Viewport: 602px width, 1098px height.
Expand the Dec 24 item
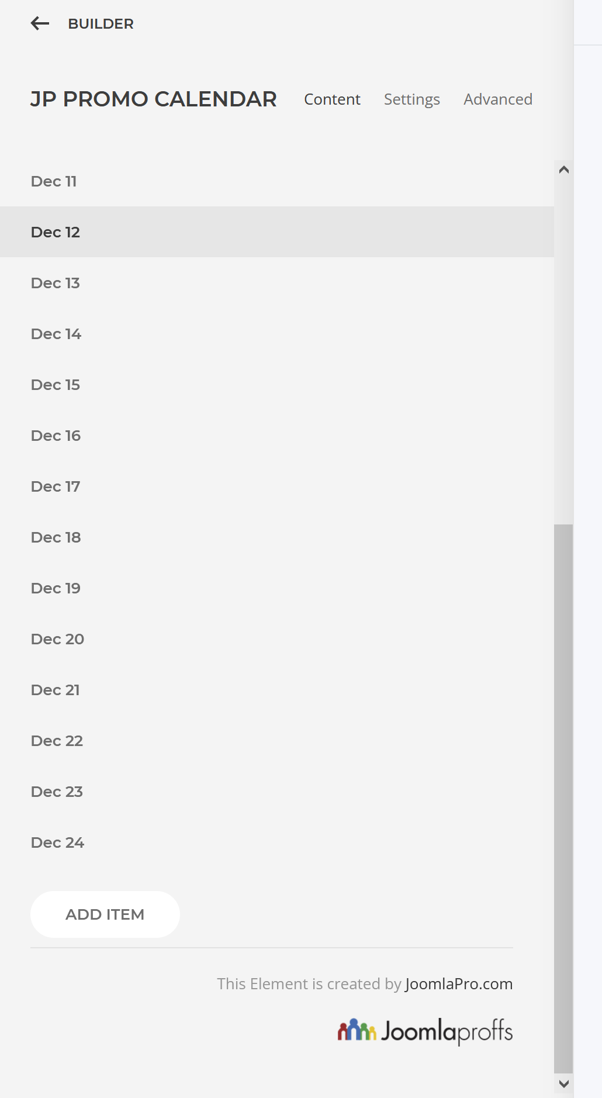pyautogui.click(x=57, y=843)
